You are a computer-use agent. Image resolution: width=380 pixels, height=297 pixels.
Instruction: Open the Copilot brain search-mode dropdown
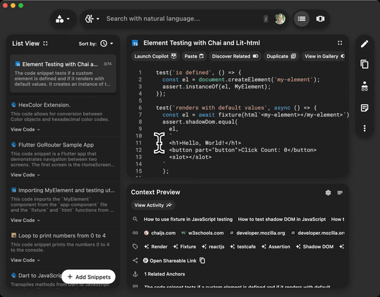coord(92,18)
